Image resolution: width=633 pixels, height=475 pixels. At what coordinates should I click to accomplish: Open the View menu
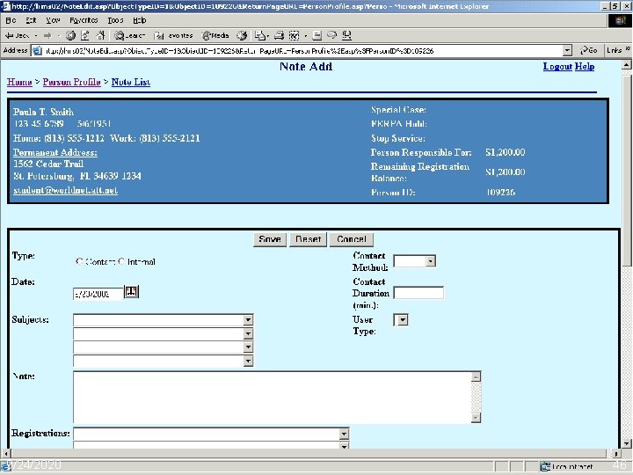click(x=53, y=20)
